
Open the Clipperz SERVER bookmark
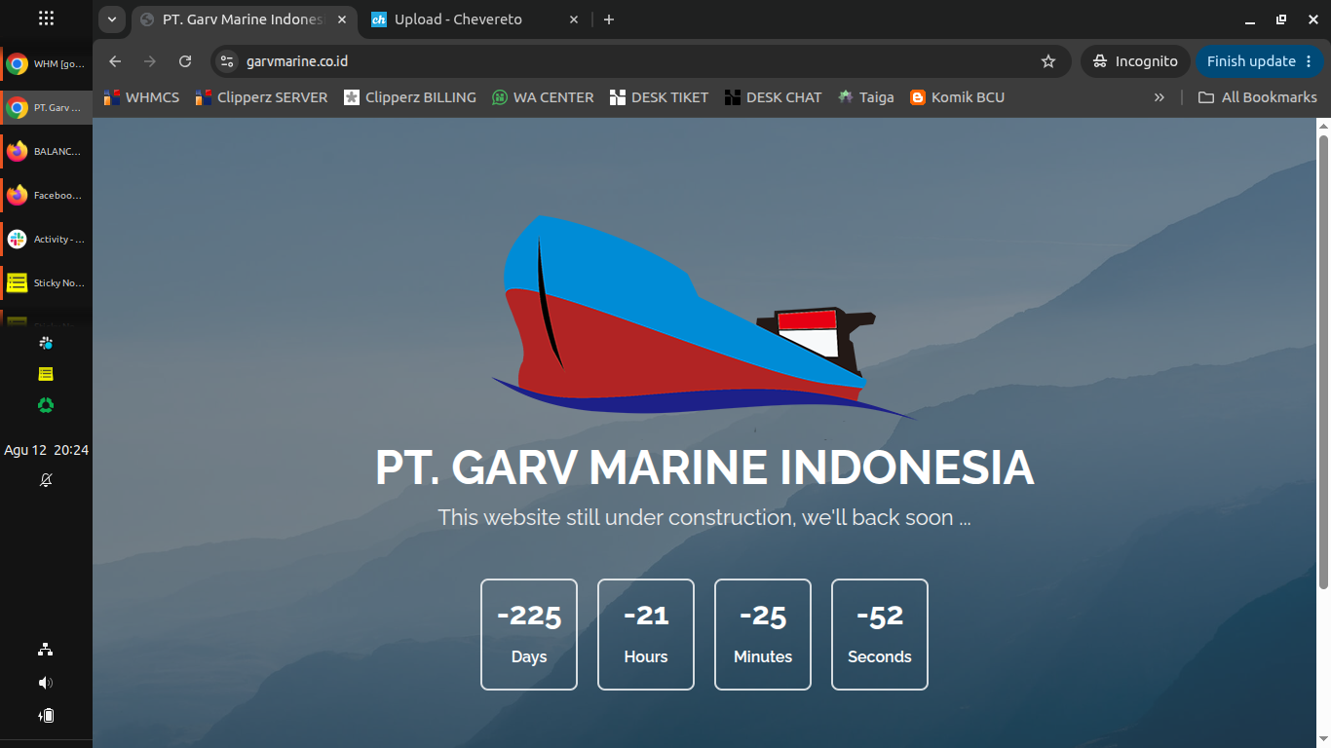coord(261,97)
